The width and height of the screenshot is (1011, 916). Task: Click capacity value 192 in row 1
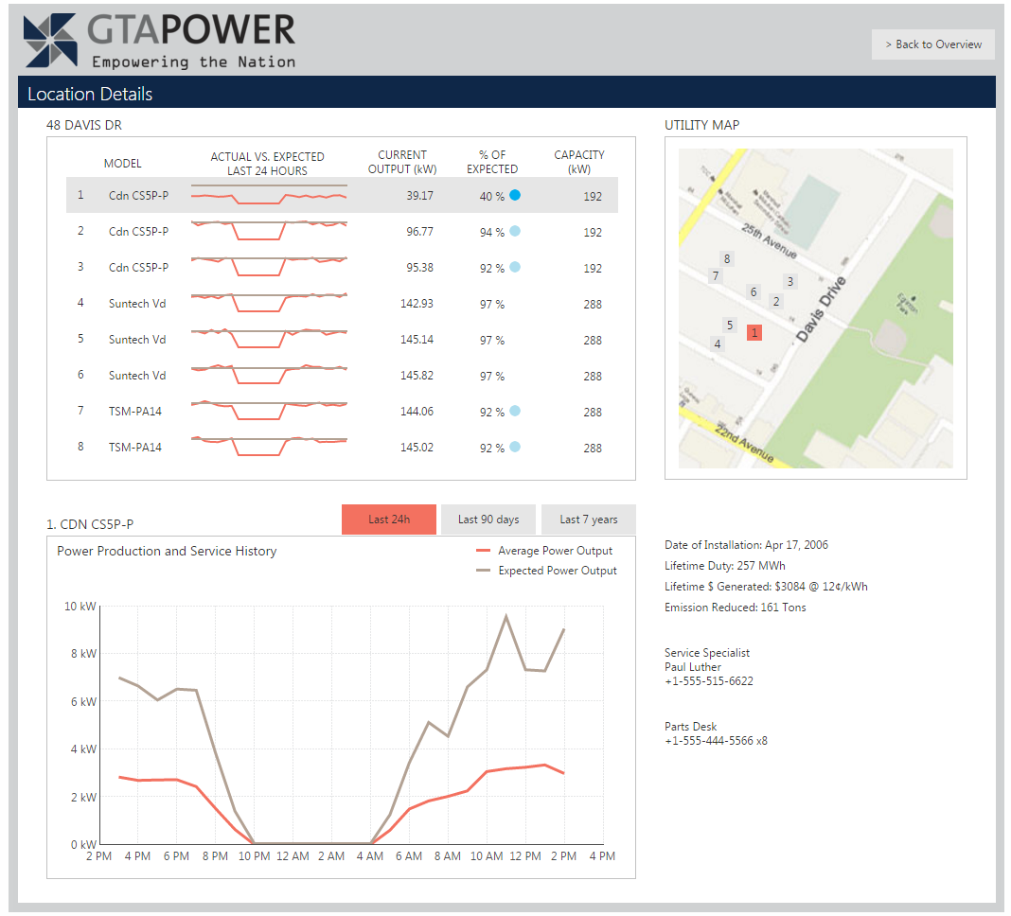click(x=593, y=197)
